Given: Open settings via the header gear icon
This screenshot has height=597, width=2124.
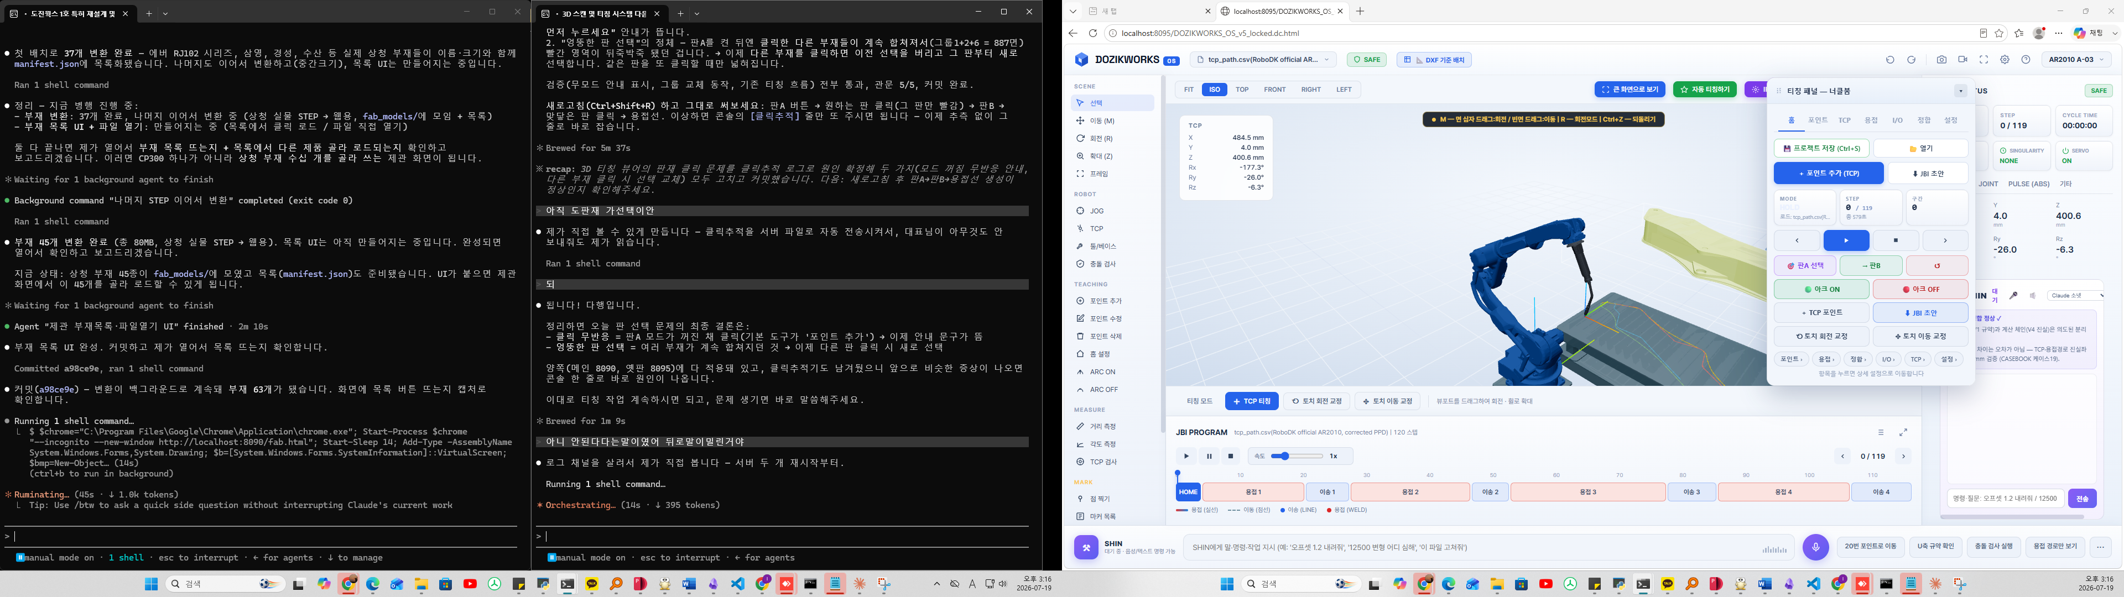Looking at the screenshot, I should (x=2005, y=59).
